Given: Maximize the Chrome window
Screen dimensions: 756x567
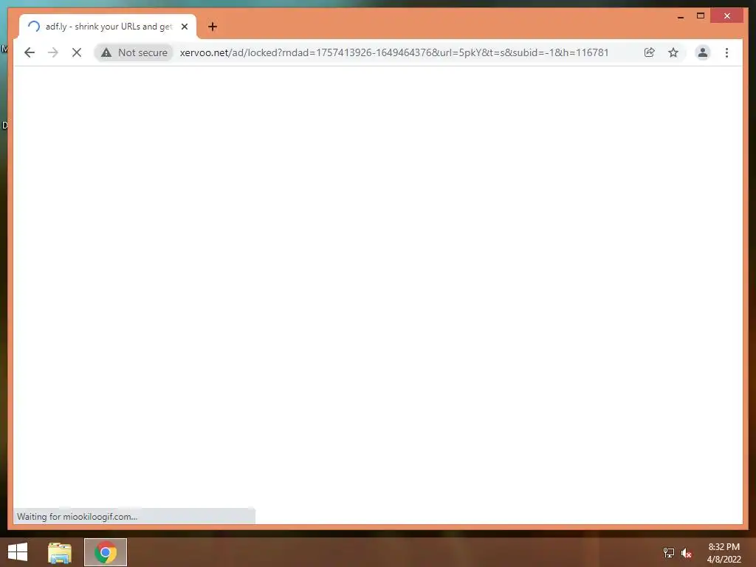Looking at the screenshot, I should tap(701, 16).
